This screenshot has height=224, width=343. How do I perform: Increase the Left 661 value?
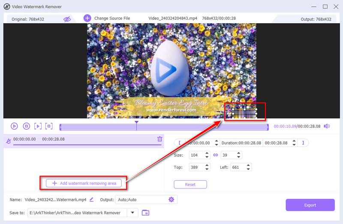pyautogui.click(x=248, y=165)
